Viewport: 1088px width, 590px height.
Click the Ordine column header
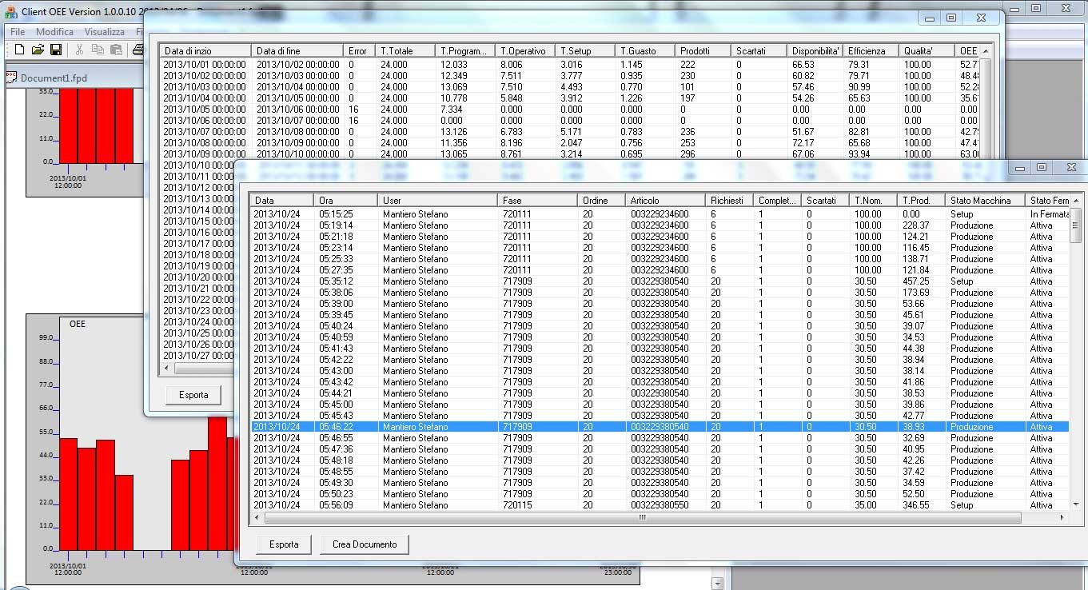[x=601, y=200]
